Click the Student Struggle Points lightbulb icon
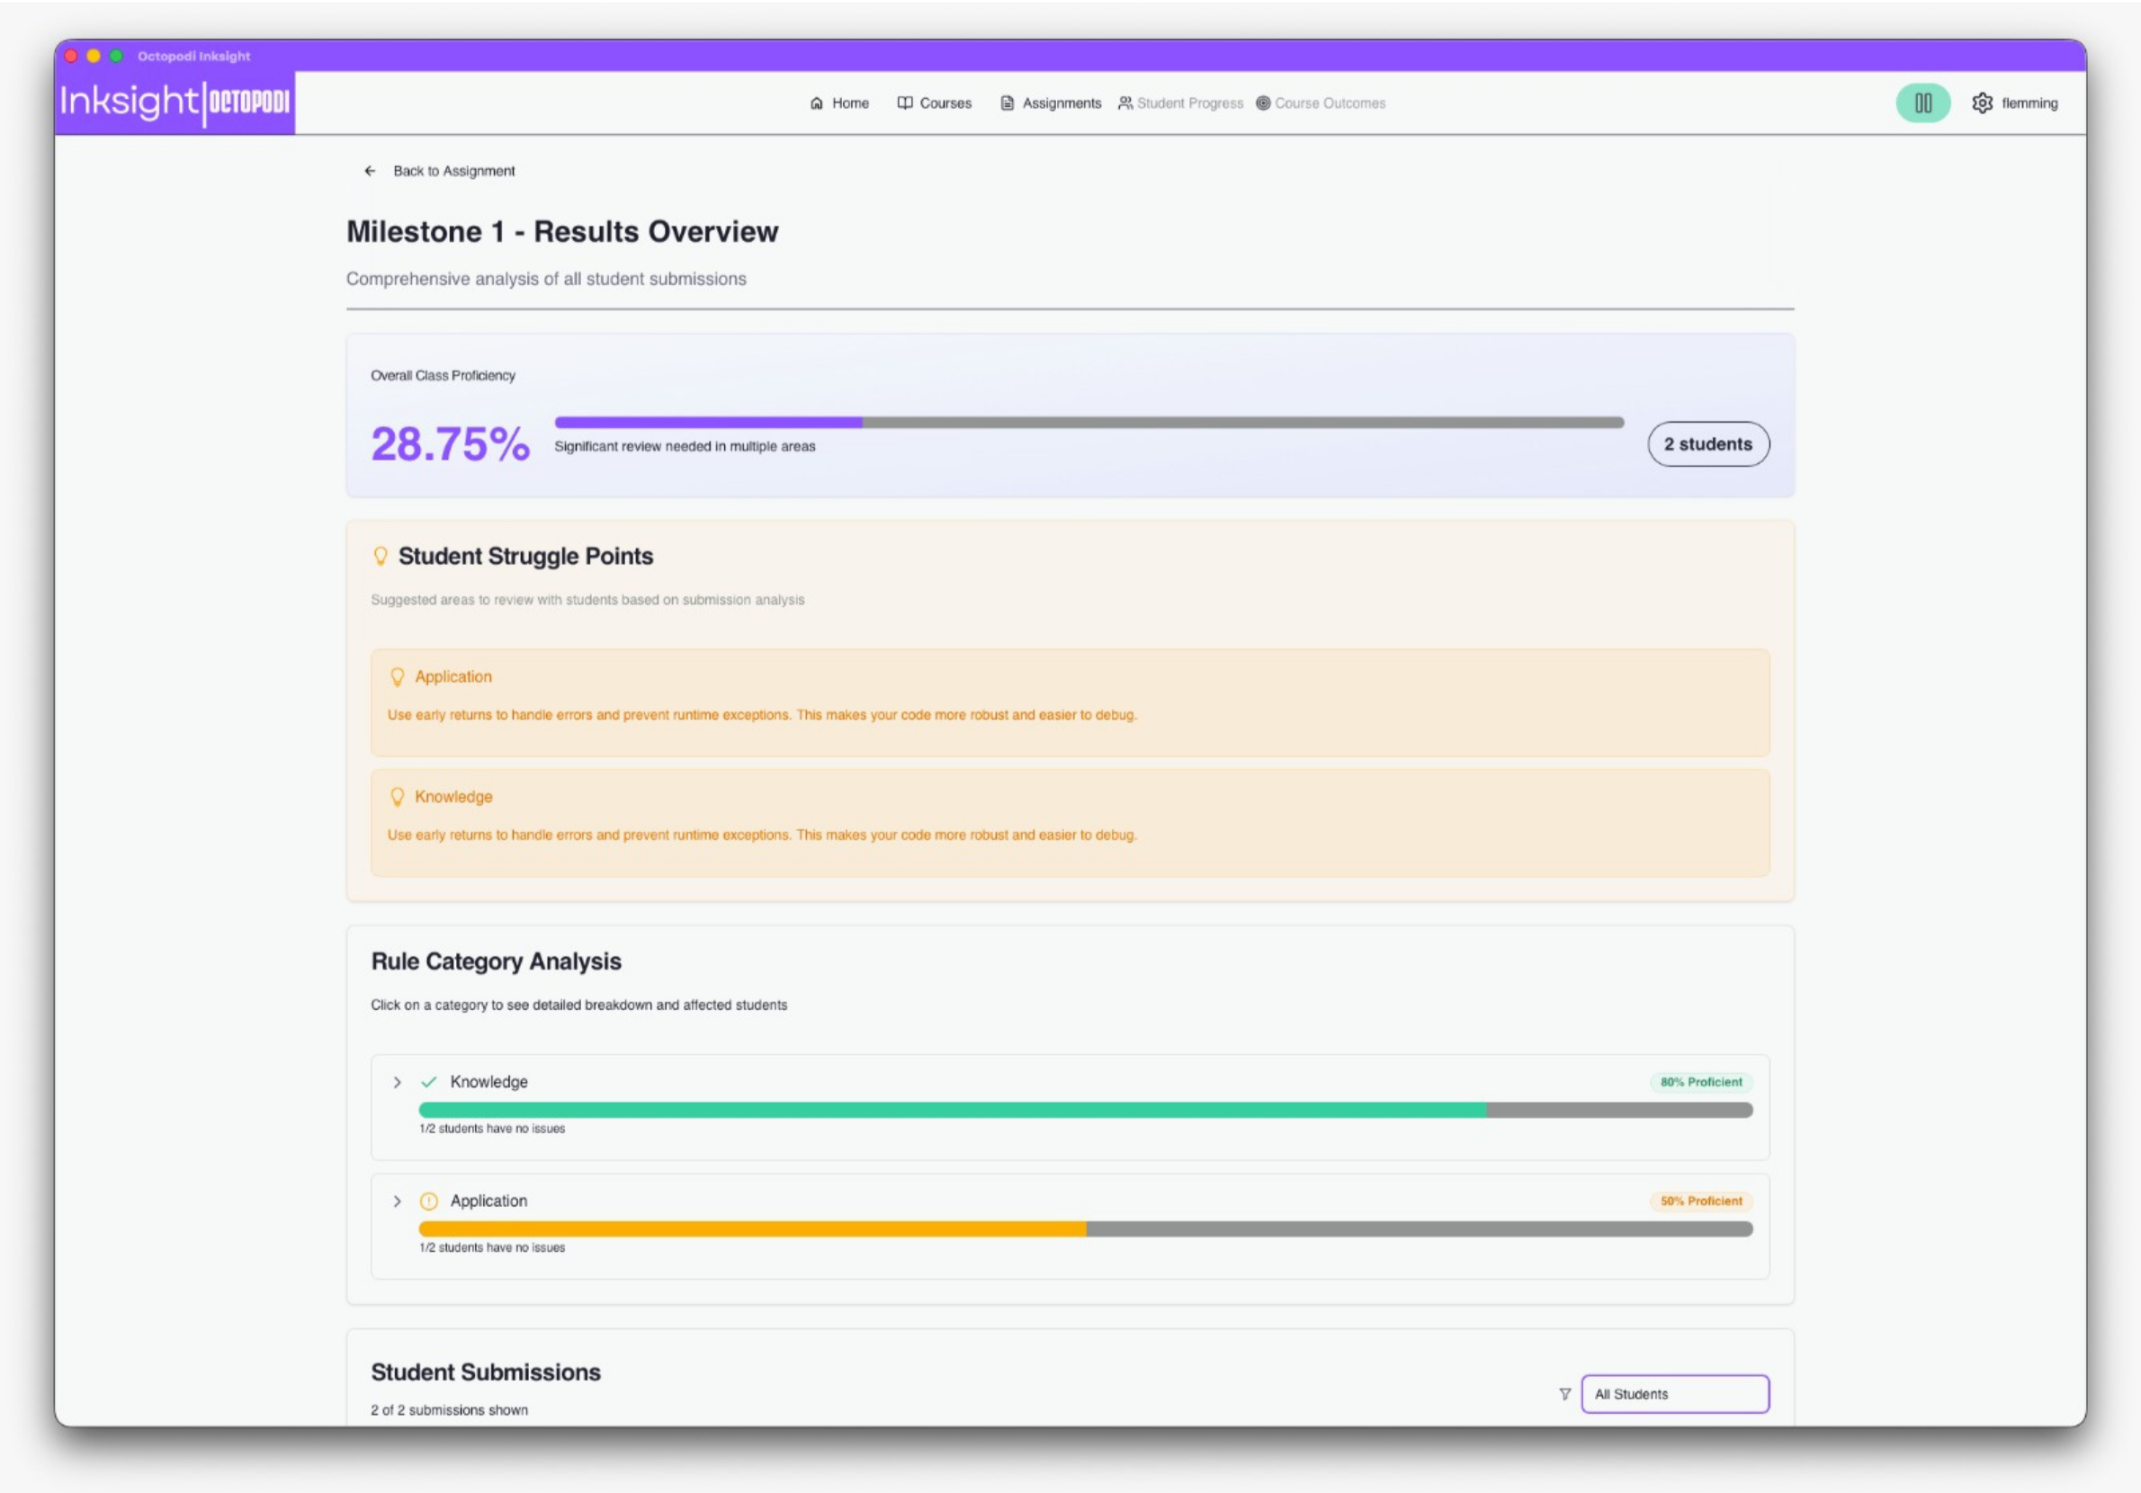The image size is (2141, 1493). [381, 556]
